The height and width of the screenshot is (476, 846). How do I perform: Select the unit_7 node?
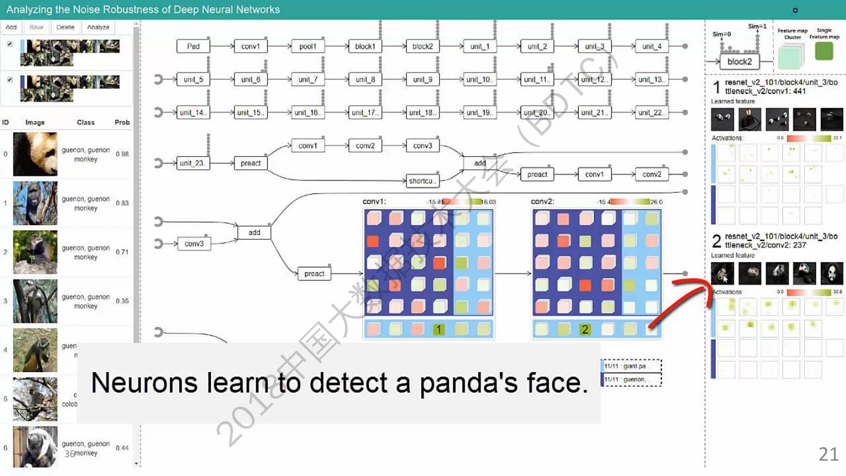pyautogui.click(x=308, y=79)
